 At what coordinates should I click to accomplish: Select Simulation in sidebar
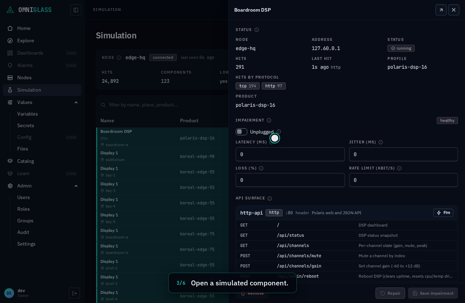click(42, 90)
